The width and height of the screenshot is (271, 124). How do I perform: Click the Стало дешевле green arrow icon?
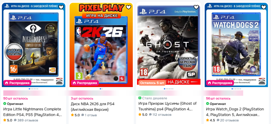tap(140, 98)
